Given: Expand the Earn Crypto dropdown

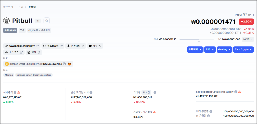Looking at the screenshot, I should point(243,49).
